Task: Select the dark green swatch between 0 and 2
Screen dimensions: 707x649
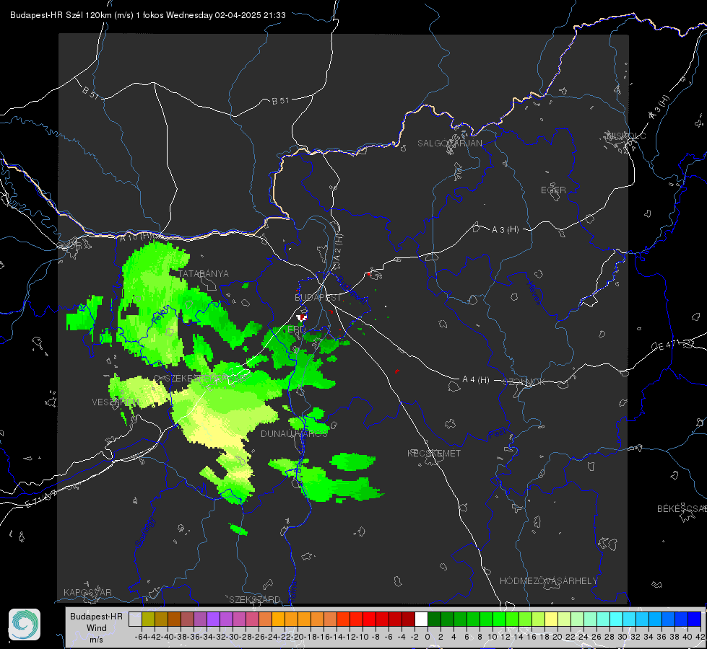Action: tap(434, 619)
